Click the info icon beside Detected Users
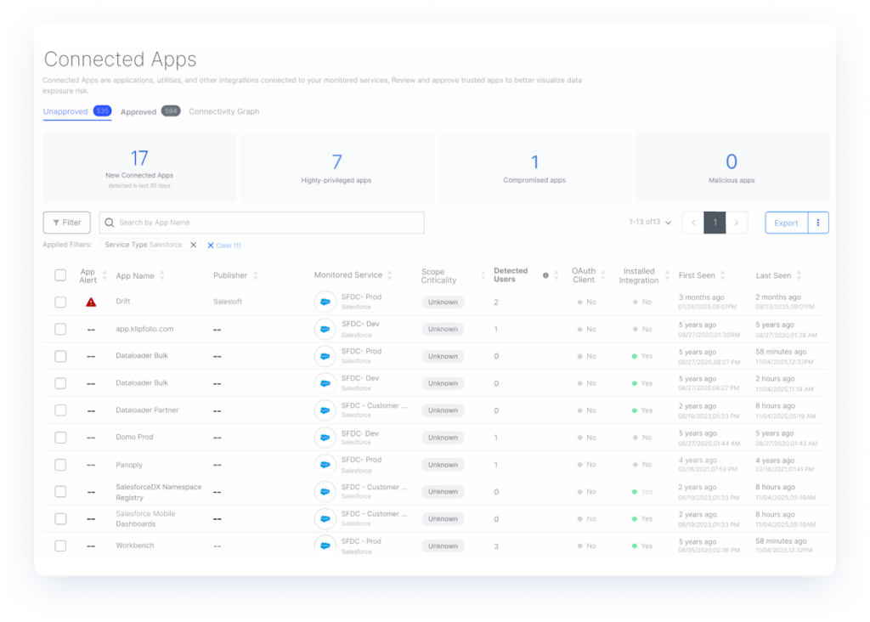 545,274
